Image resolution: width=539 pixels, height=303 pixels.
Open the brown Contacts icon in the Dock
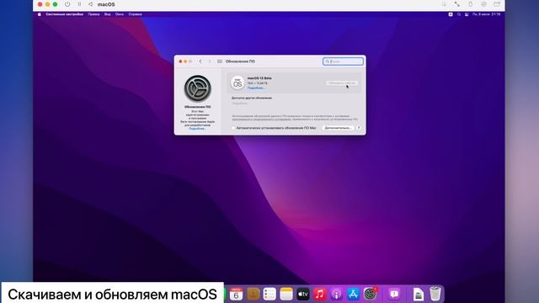click(x=253, y=294)
